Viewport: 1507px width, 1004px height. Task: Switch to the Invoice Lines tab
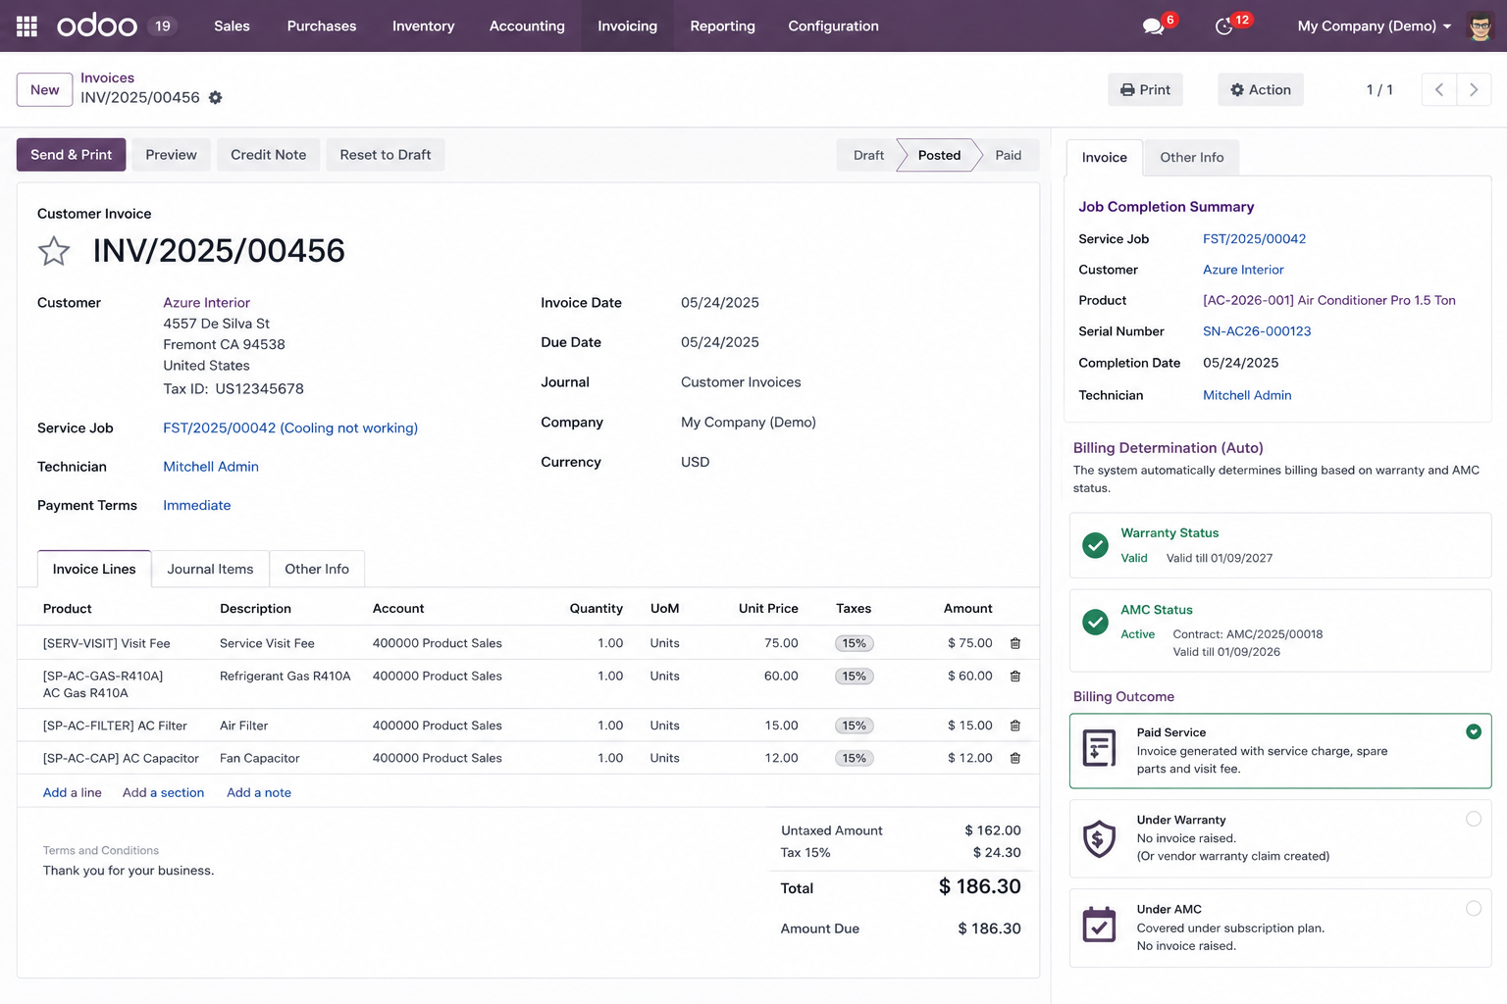94,569
